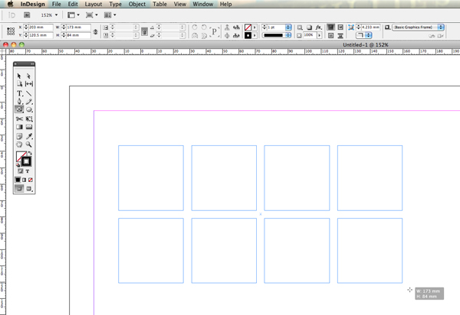Image resolution: width=460 pixels, height=315 pixels.
Task: Click Rotate 90° clockwise icon
Action: pos(194,28)
